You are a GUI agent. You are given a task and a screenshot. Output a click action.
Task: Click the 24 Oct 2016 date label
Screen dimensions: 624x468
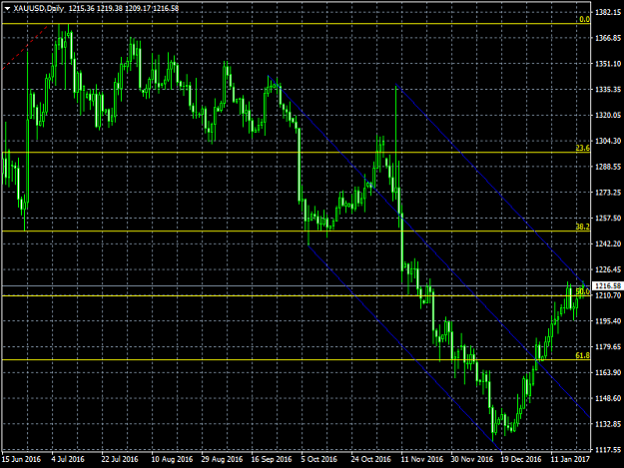pyautogui.click(x=370, y=459)
